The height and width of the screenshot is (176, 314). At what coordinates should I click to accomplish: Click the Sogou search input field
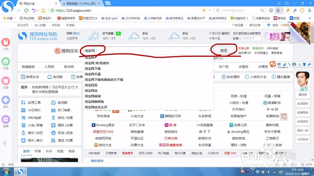coord(147,50)
